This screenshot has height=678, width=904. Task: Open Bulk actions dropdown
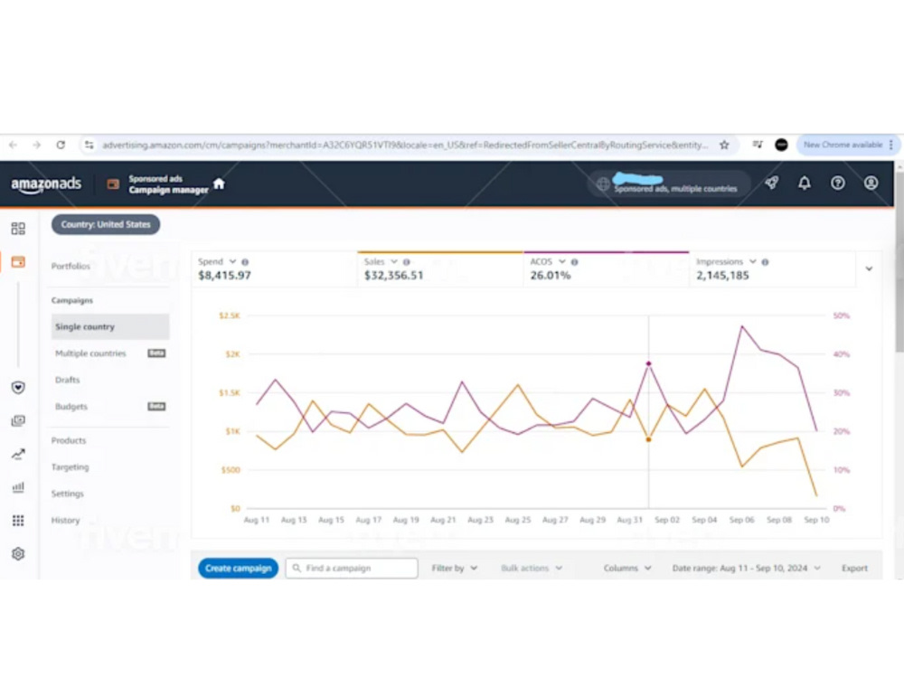point(531,568)
